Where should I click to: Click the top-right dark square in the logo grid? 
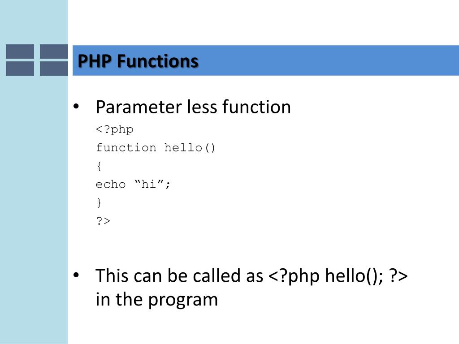click(x=54, y=52)
